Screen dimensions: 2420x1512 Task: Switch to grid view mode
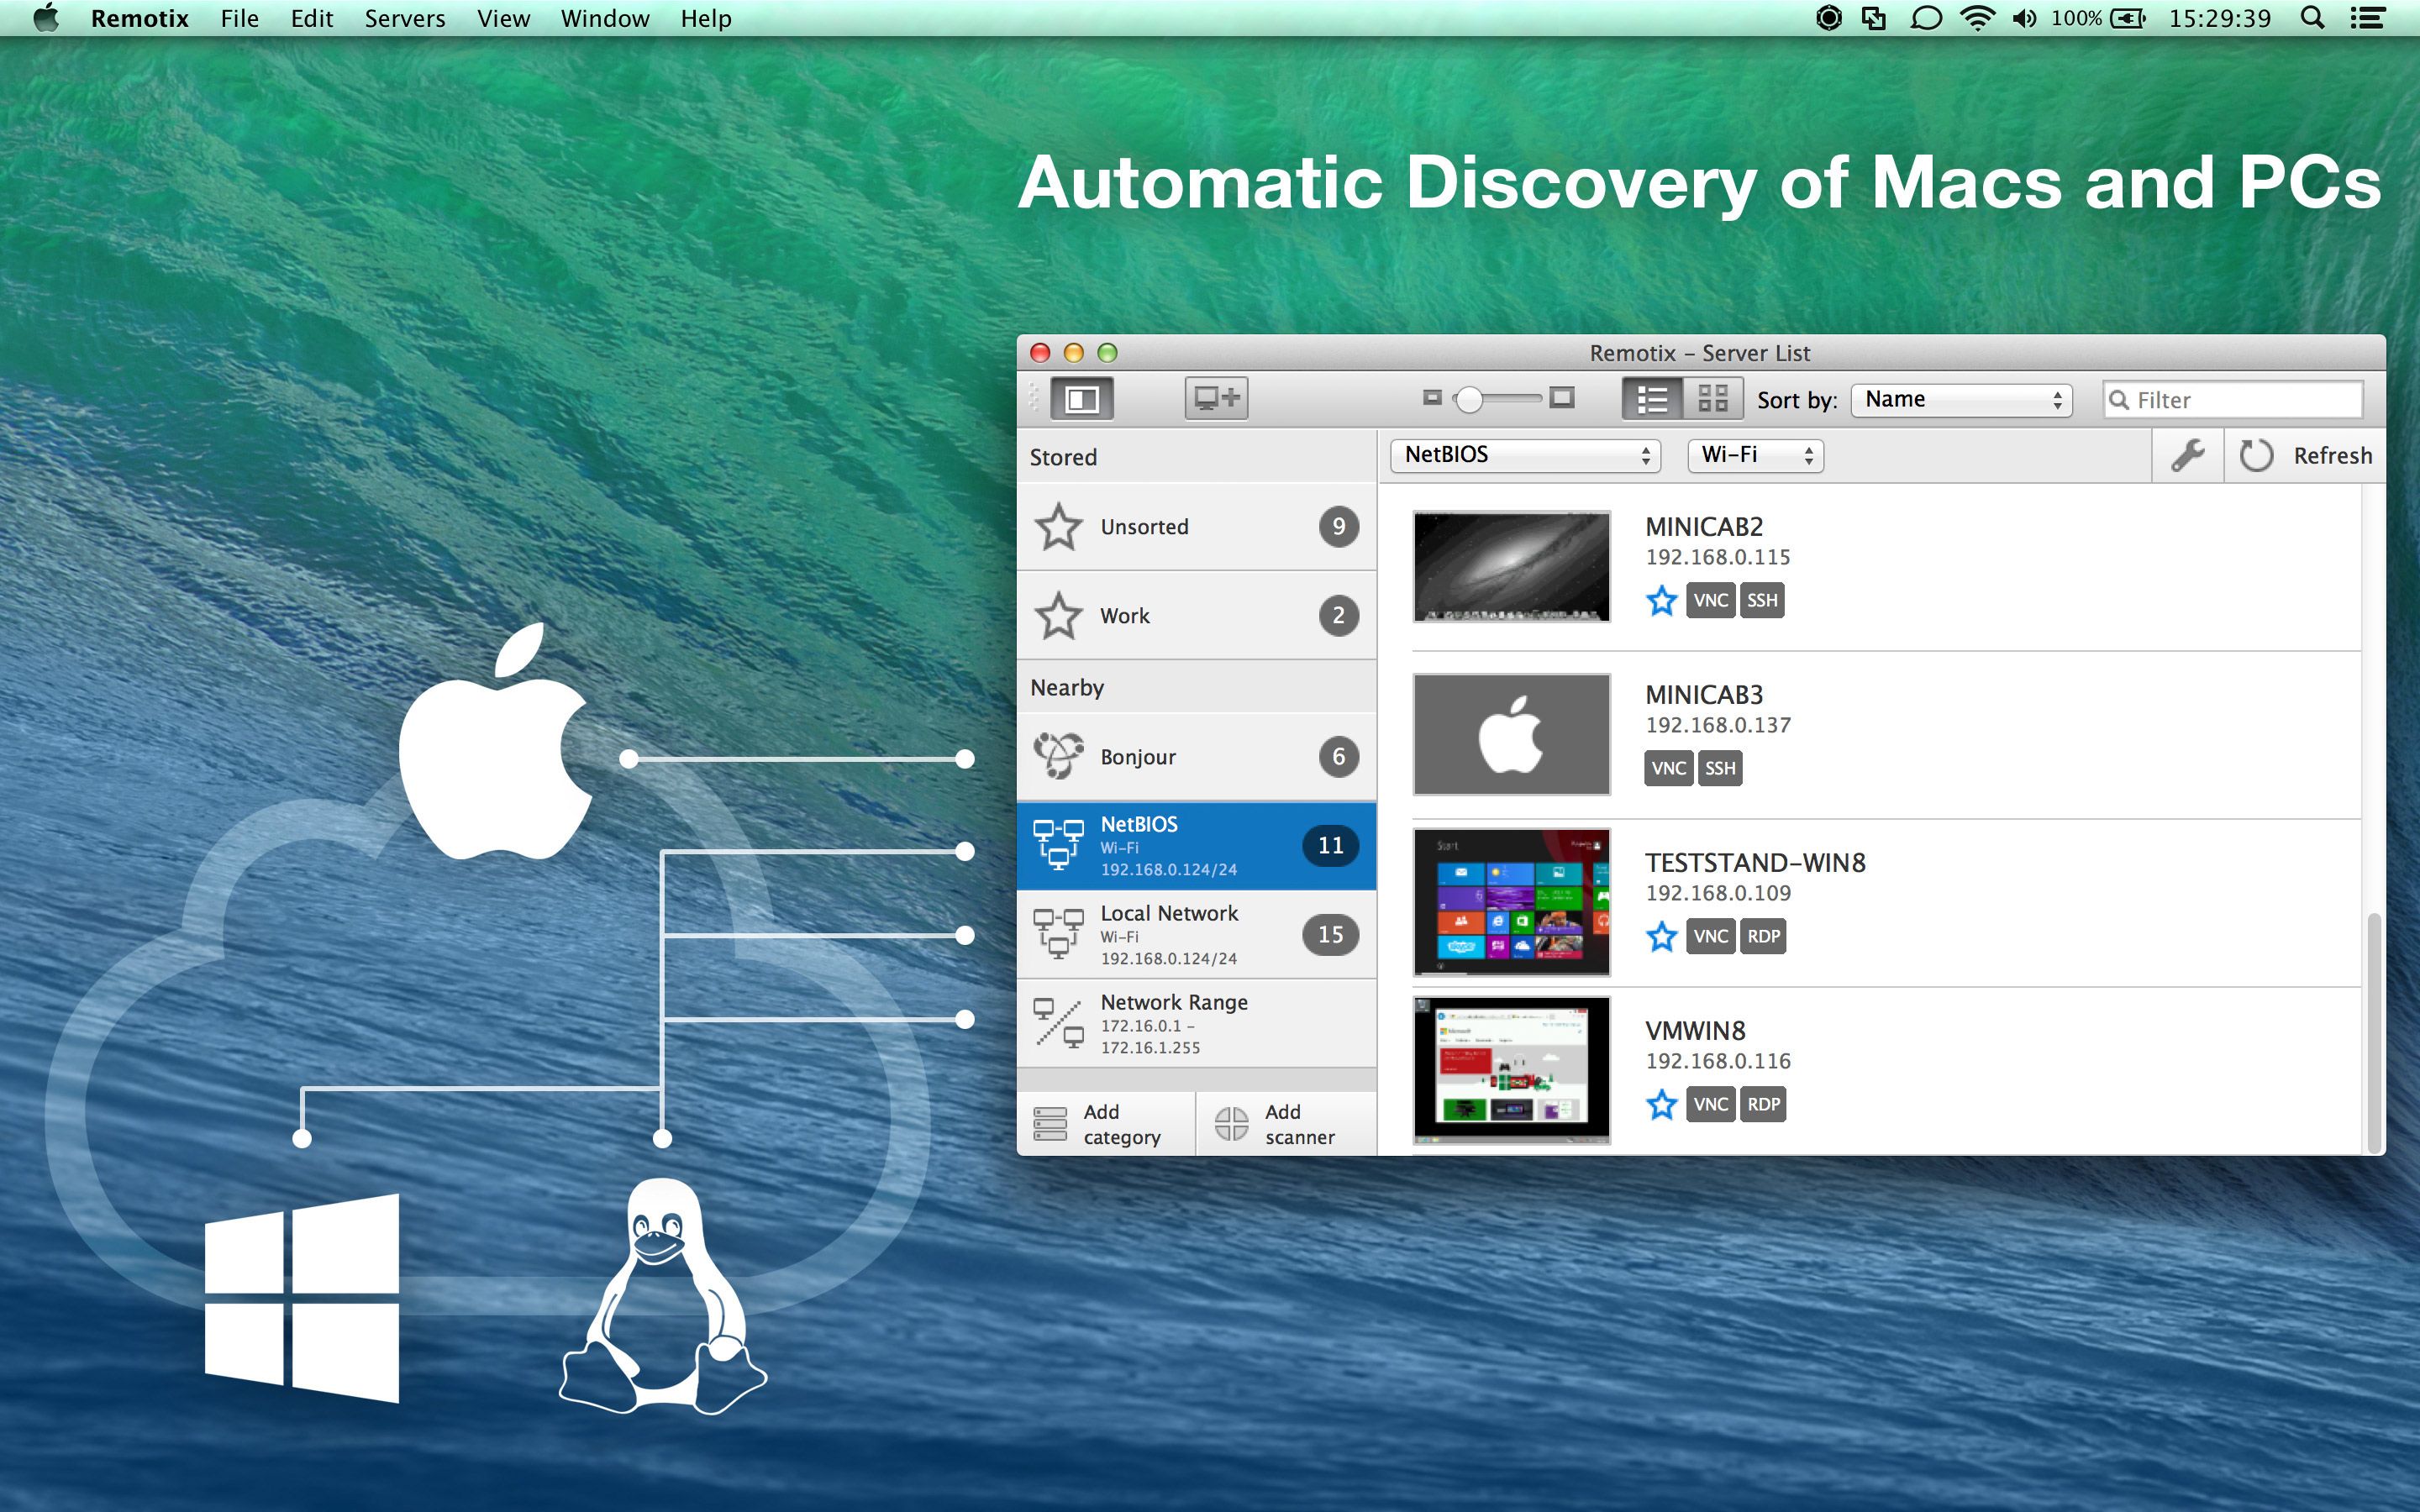click(x=1713, y=399)
